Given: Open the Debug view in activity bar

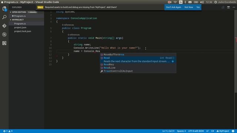Looking at the screenshot, I should (4, 34).
